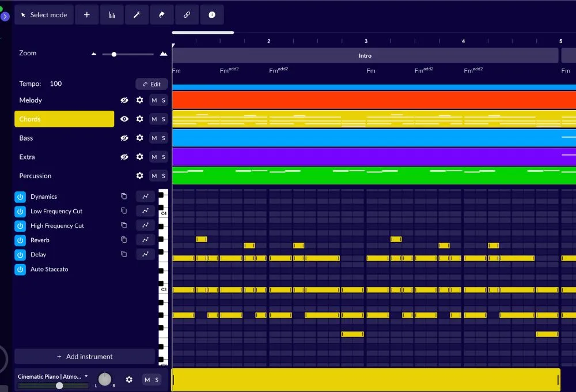Click the Edit button next to Tempo

[151, 84]
